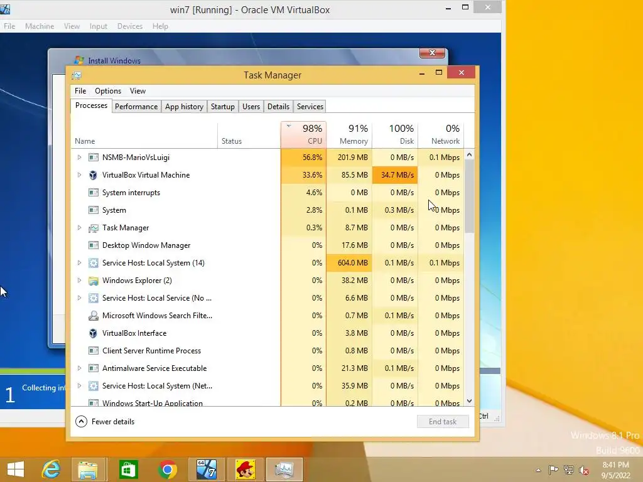The height and width of the screenshot is (482, 643).
Task: Show hidden tray icons arrow
Action: (538, 470)
